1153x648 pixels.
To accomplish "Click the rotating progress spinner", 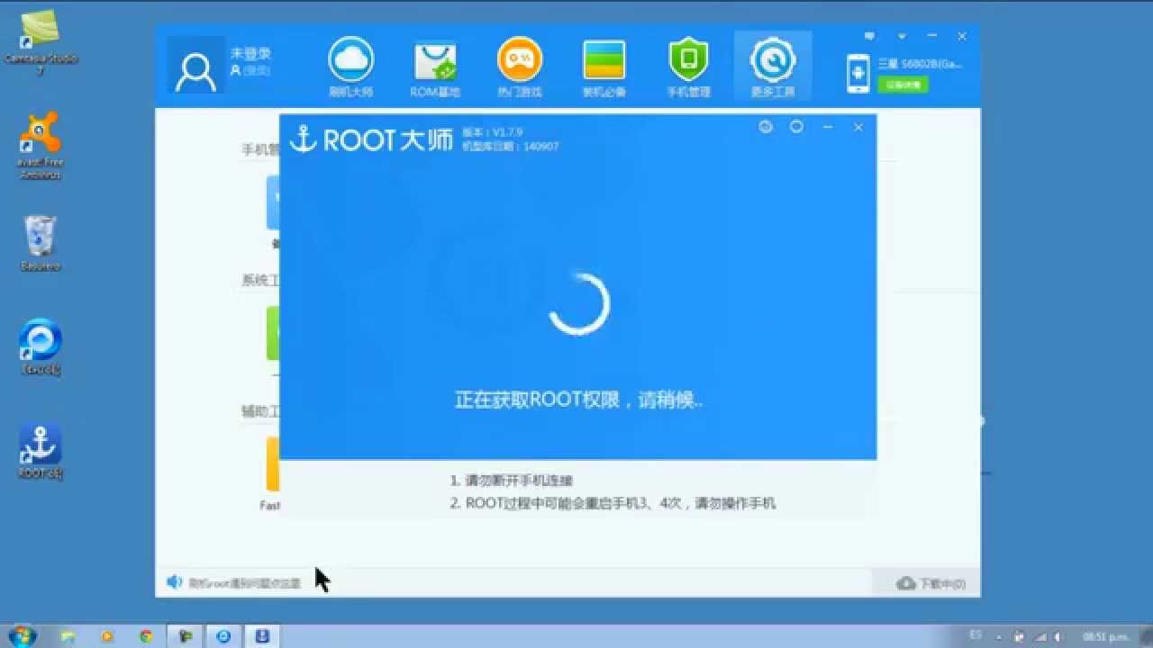I will (x=578, y=304).
